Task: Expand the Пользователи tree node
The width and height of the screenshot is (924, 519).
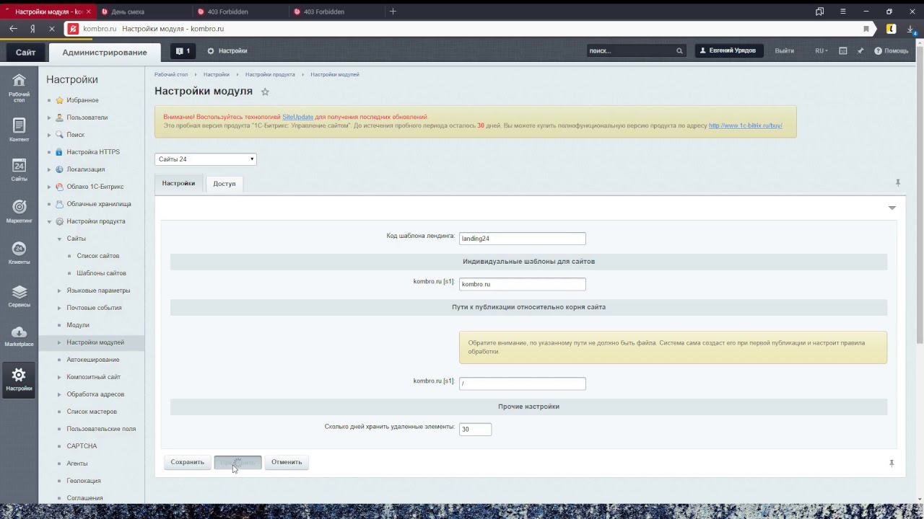Action: (x=49, y=117)
